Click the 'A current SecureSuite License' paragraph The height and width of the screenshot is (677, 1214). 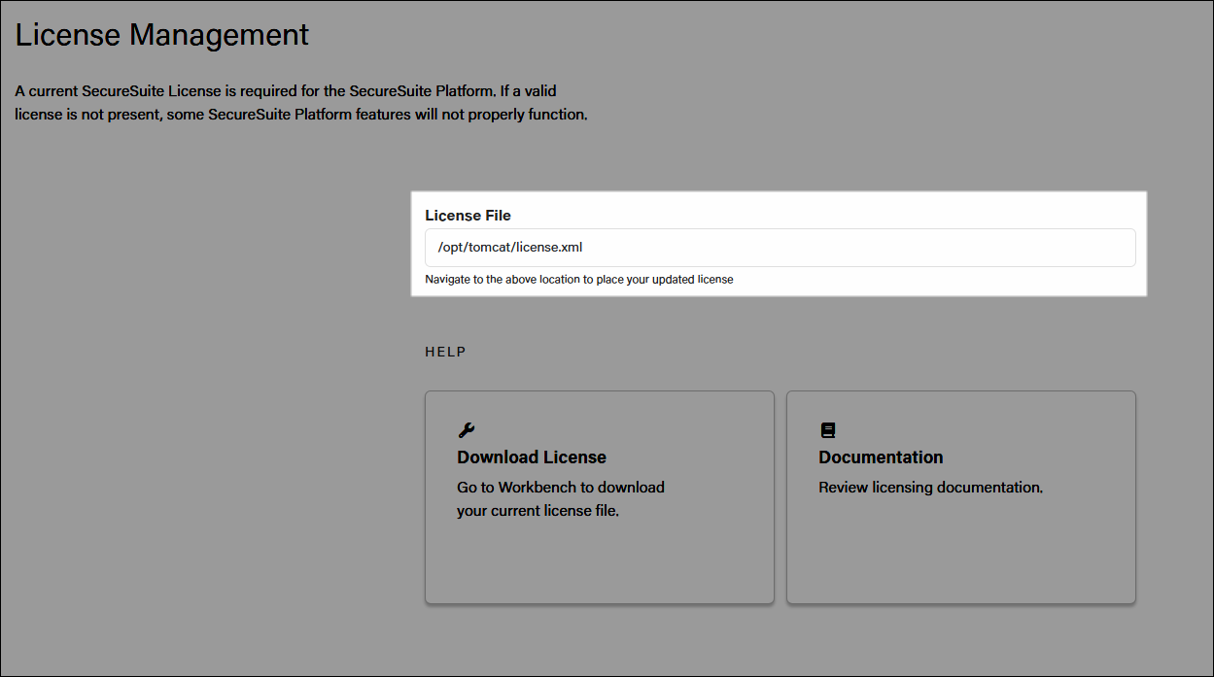301,103
